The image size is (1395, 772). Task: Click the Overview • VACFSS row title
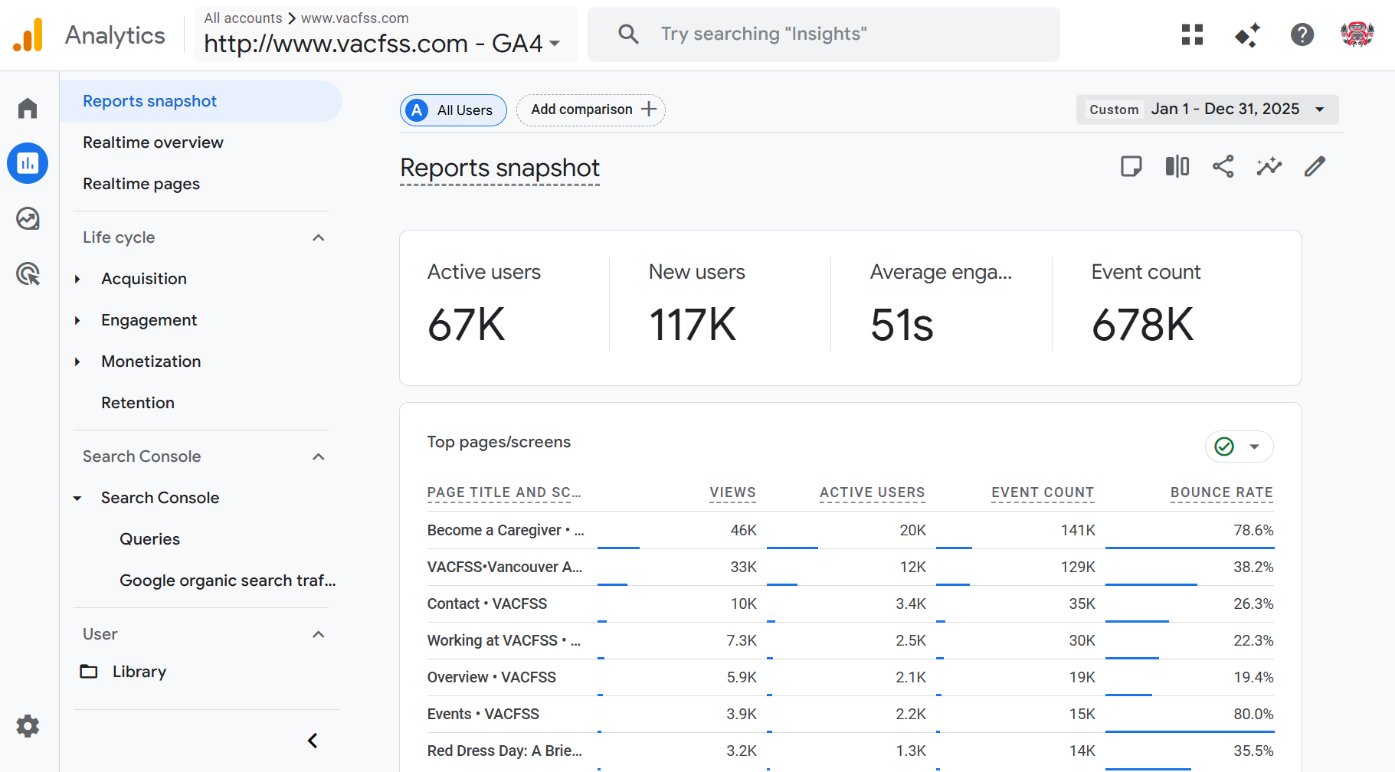492,677
